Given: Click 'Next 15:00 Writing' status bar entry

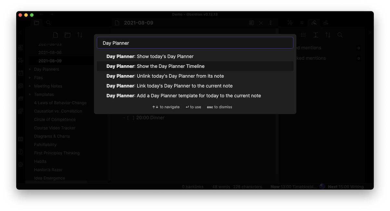Looking at the screenshot, I should coord(346,187).
